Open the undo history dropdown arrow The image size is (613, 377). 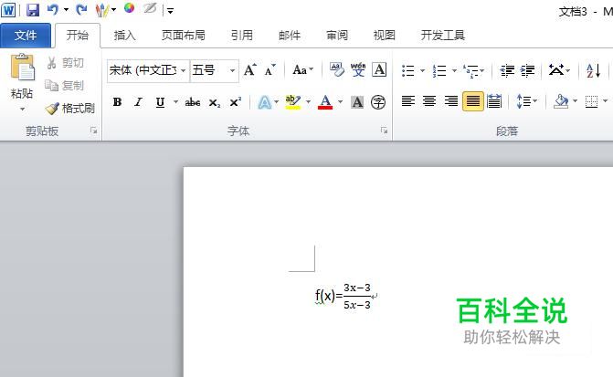66,10
